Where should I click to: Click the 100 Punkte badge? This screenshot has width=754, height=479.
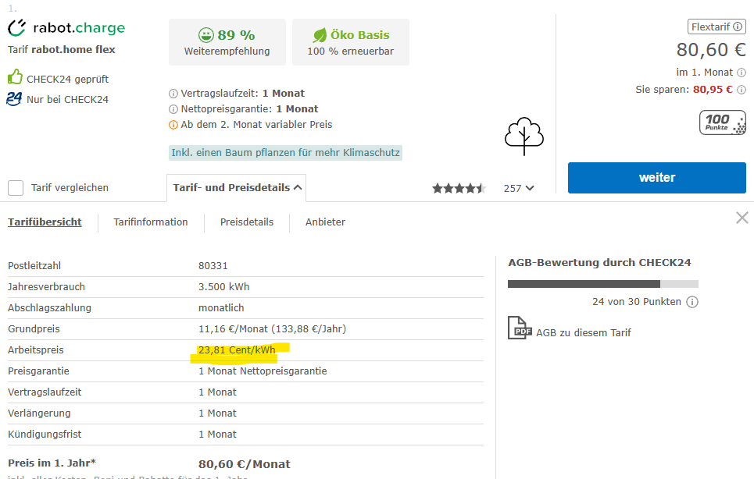click(723, 122)
